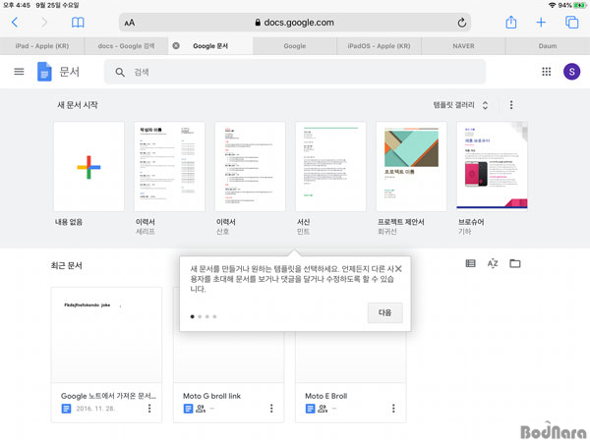Switch to the Google tab
The height and width of the screenshot is (442, 590).
295,46
